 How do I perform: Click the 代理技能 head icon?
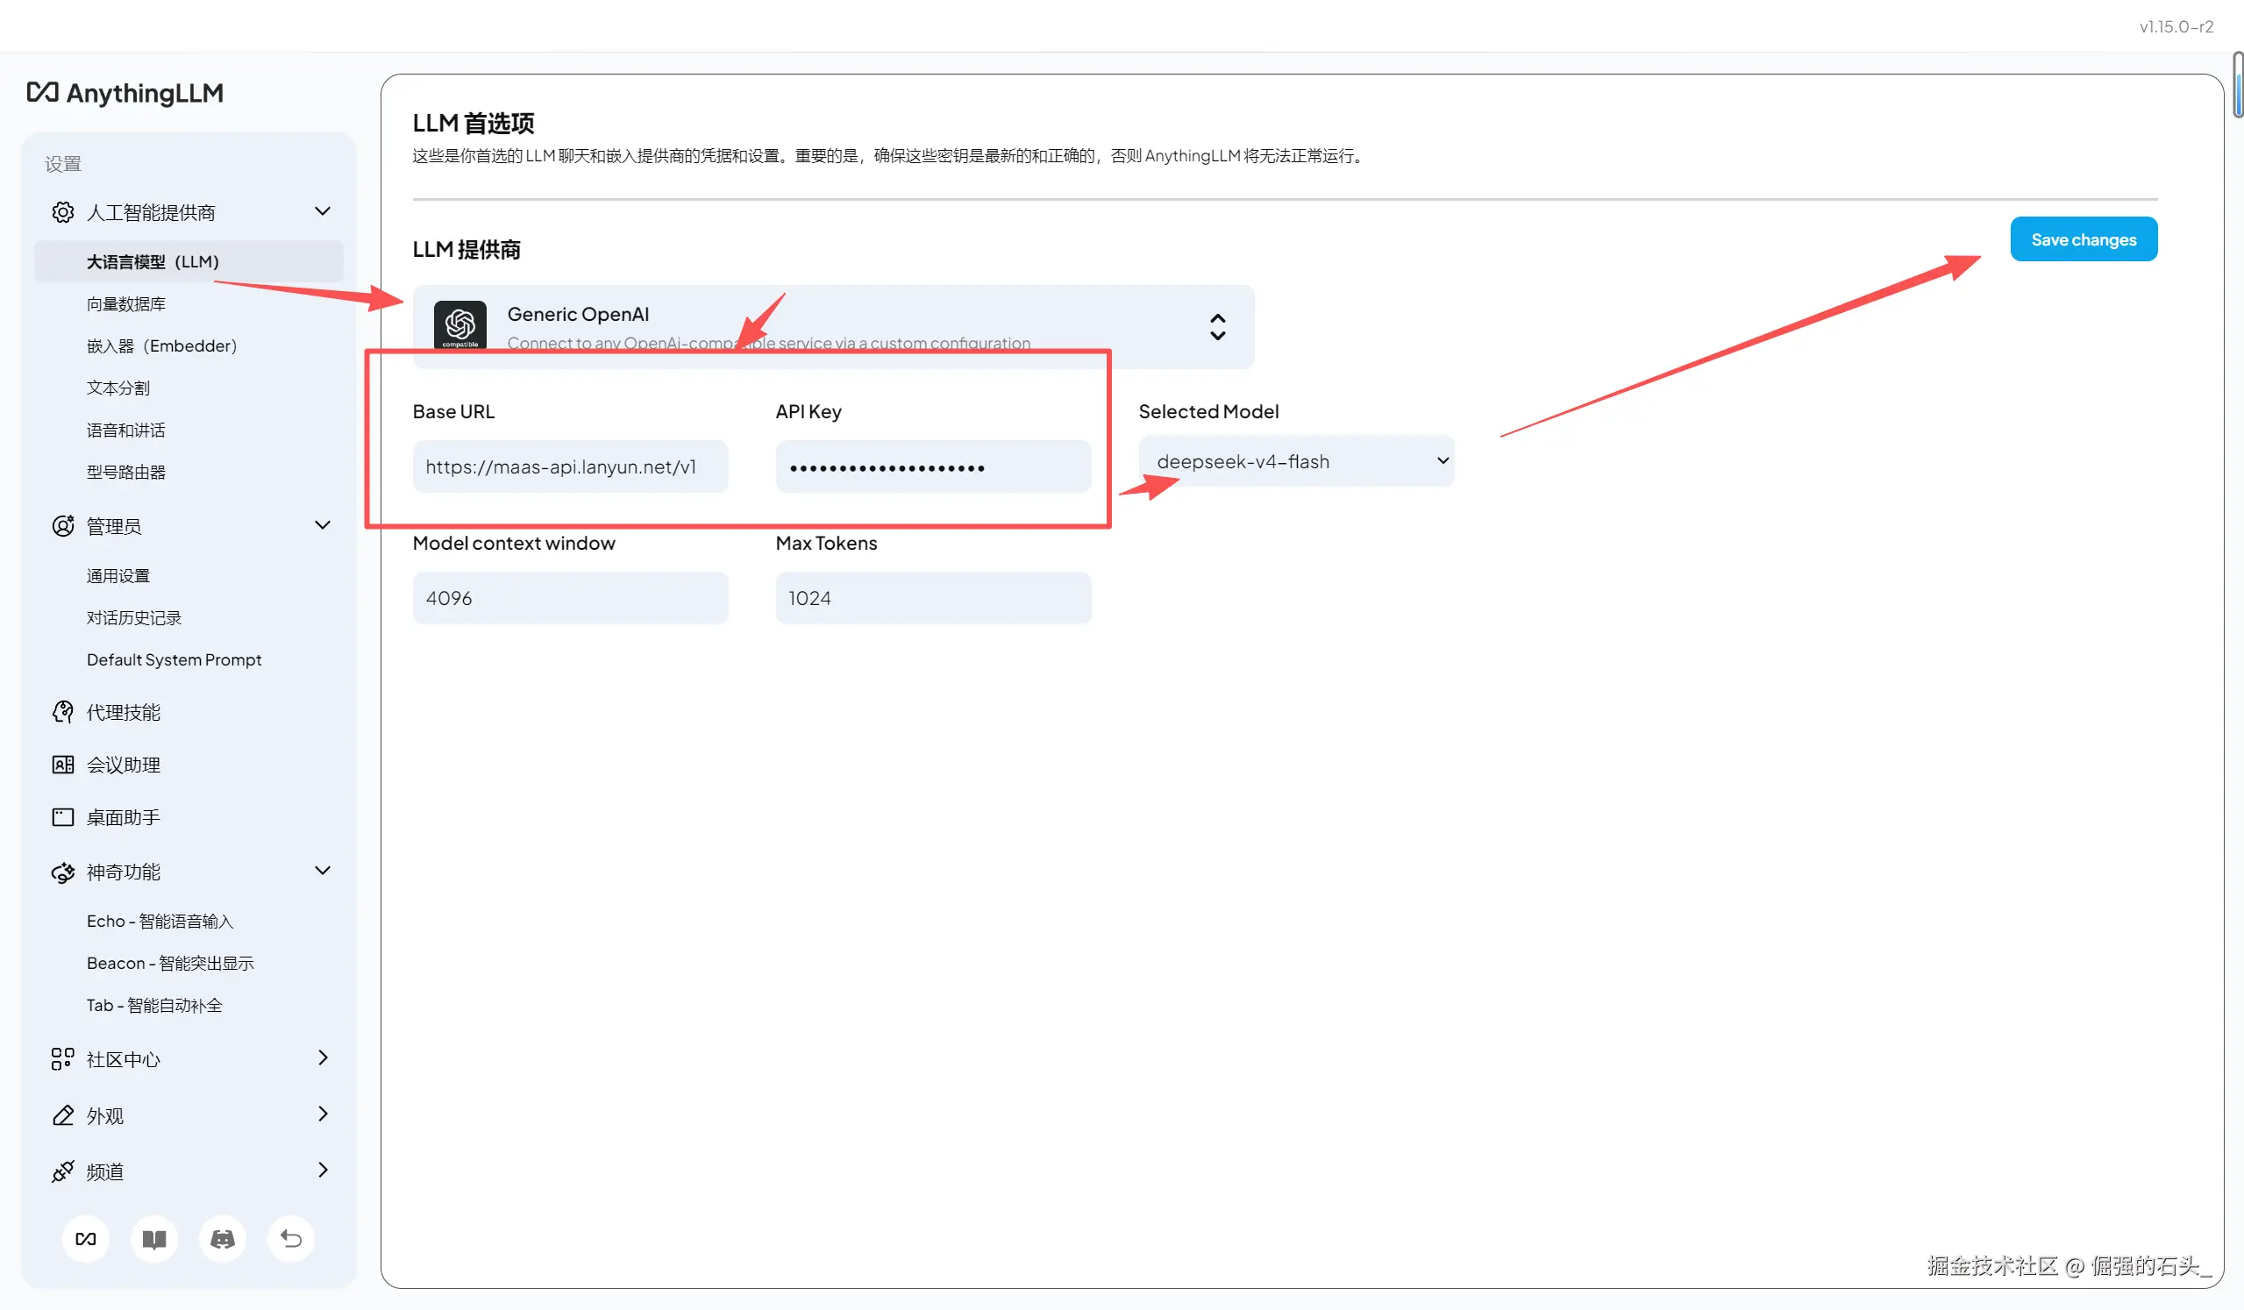pyautogui.click(x=62, y=711)
